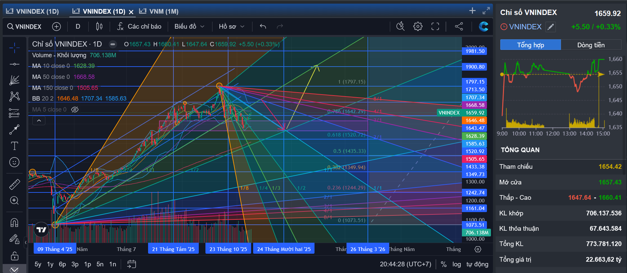Toggle tự động auto scale
This screenshot has width=627, height=273.
[477, 264]
